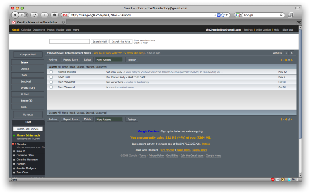Click the RSS feed icon in address bar
The width and height of the screenshot is (311, 194).
[219, 15]
